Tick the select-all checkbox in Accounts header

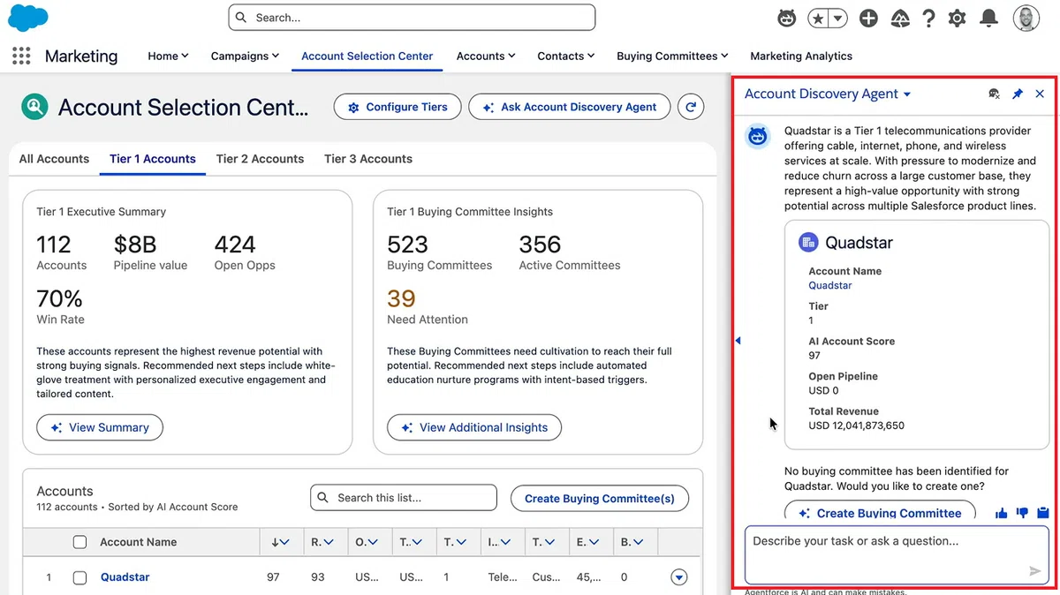[x=79, y=542]
